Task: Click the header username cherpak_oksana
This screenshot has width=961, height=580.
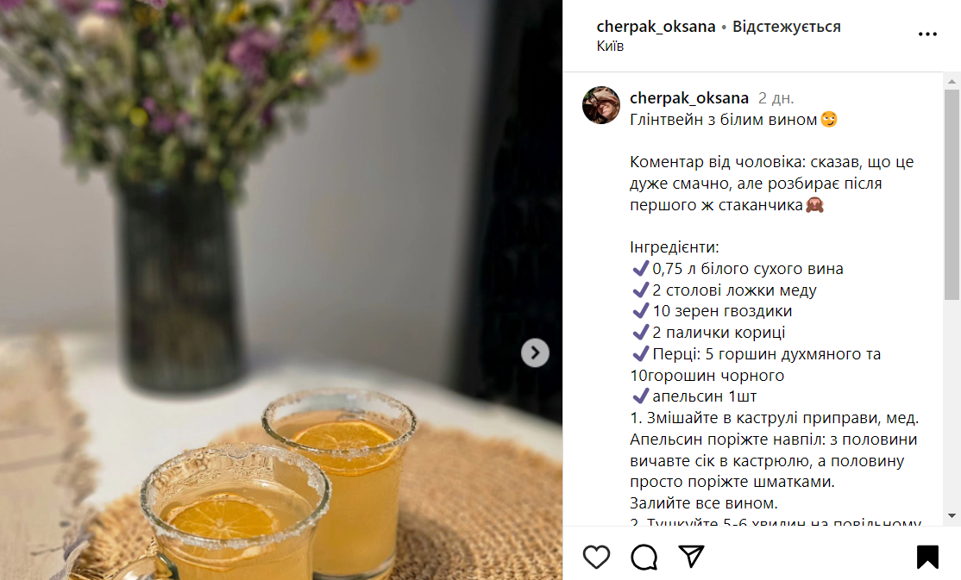Action: tap(656, 27)
